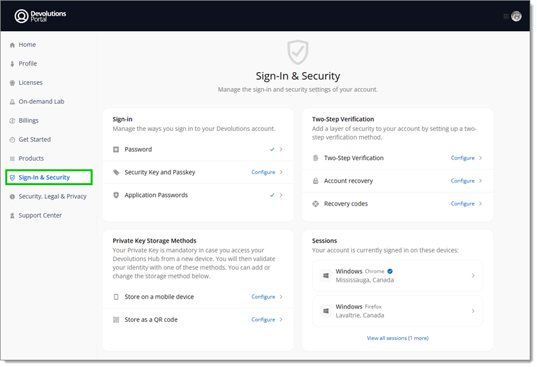Screen dimensions: 537x367
Task: Click the Devolutions Portal logo
Action: (40, 16)
